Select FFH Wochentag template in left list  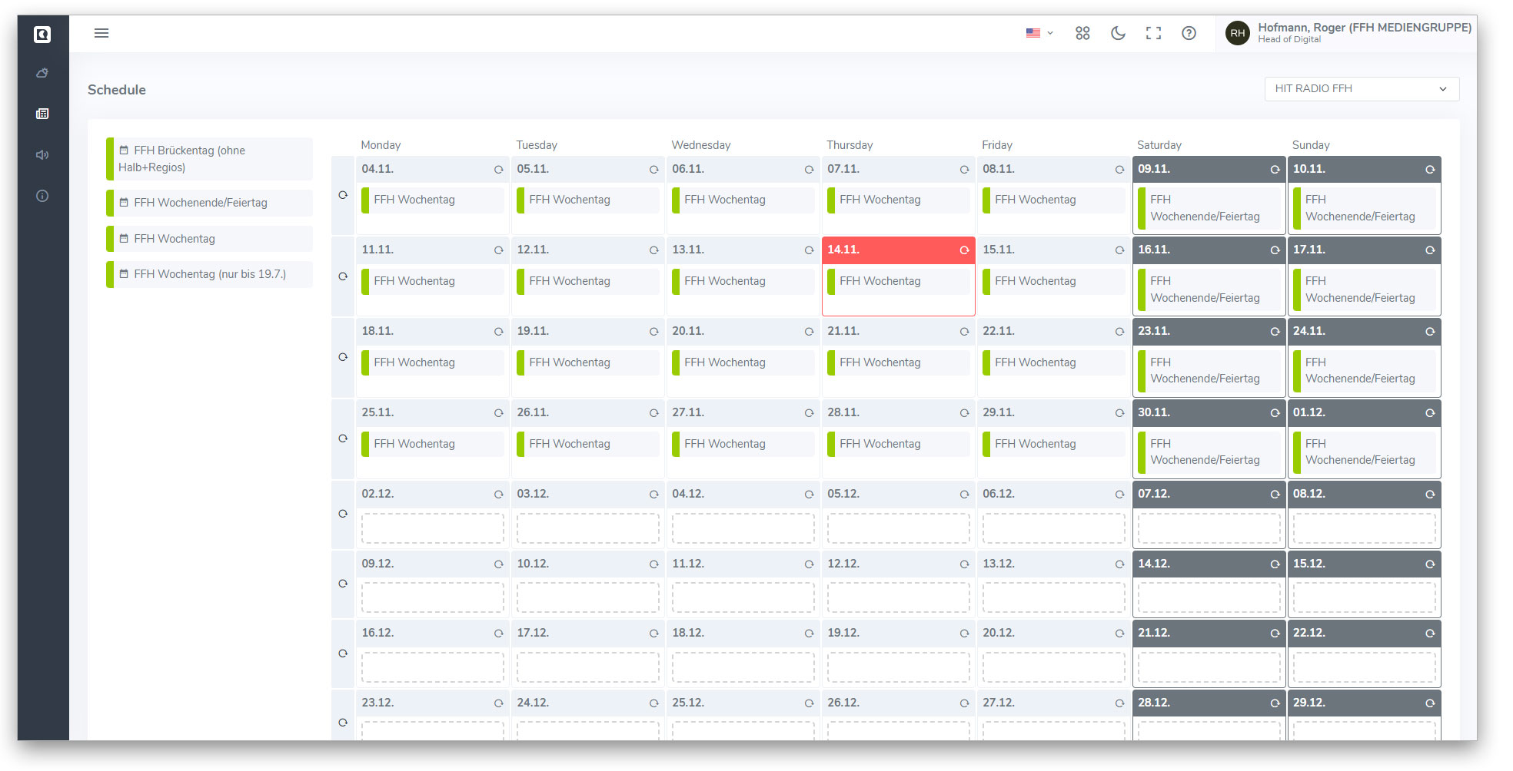(x=210, y=239)
